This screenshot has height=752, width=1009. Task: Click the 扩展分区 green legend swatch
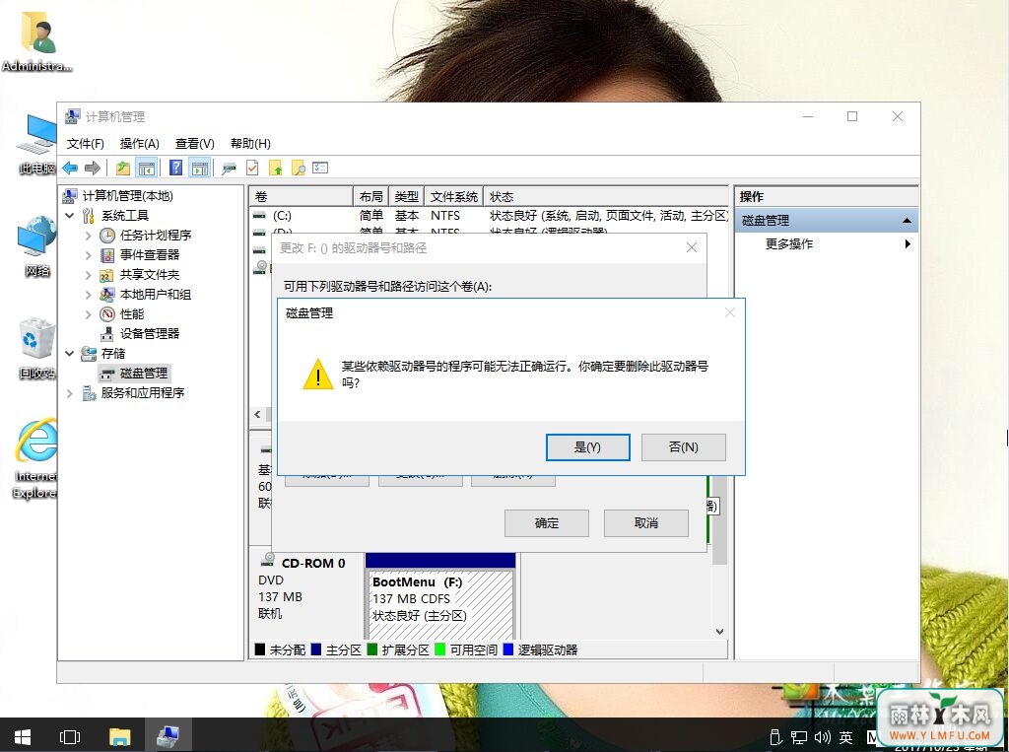coord(371,649)
